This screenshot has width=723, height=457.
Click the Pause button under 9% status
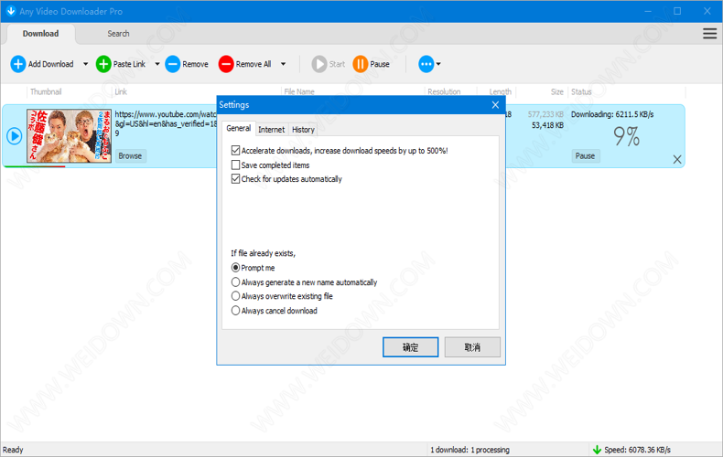coord(585,155)
